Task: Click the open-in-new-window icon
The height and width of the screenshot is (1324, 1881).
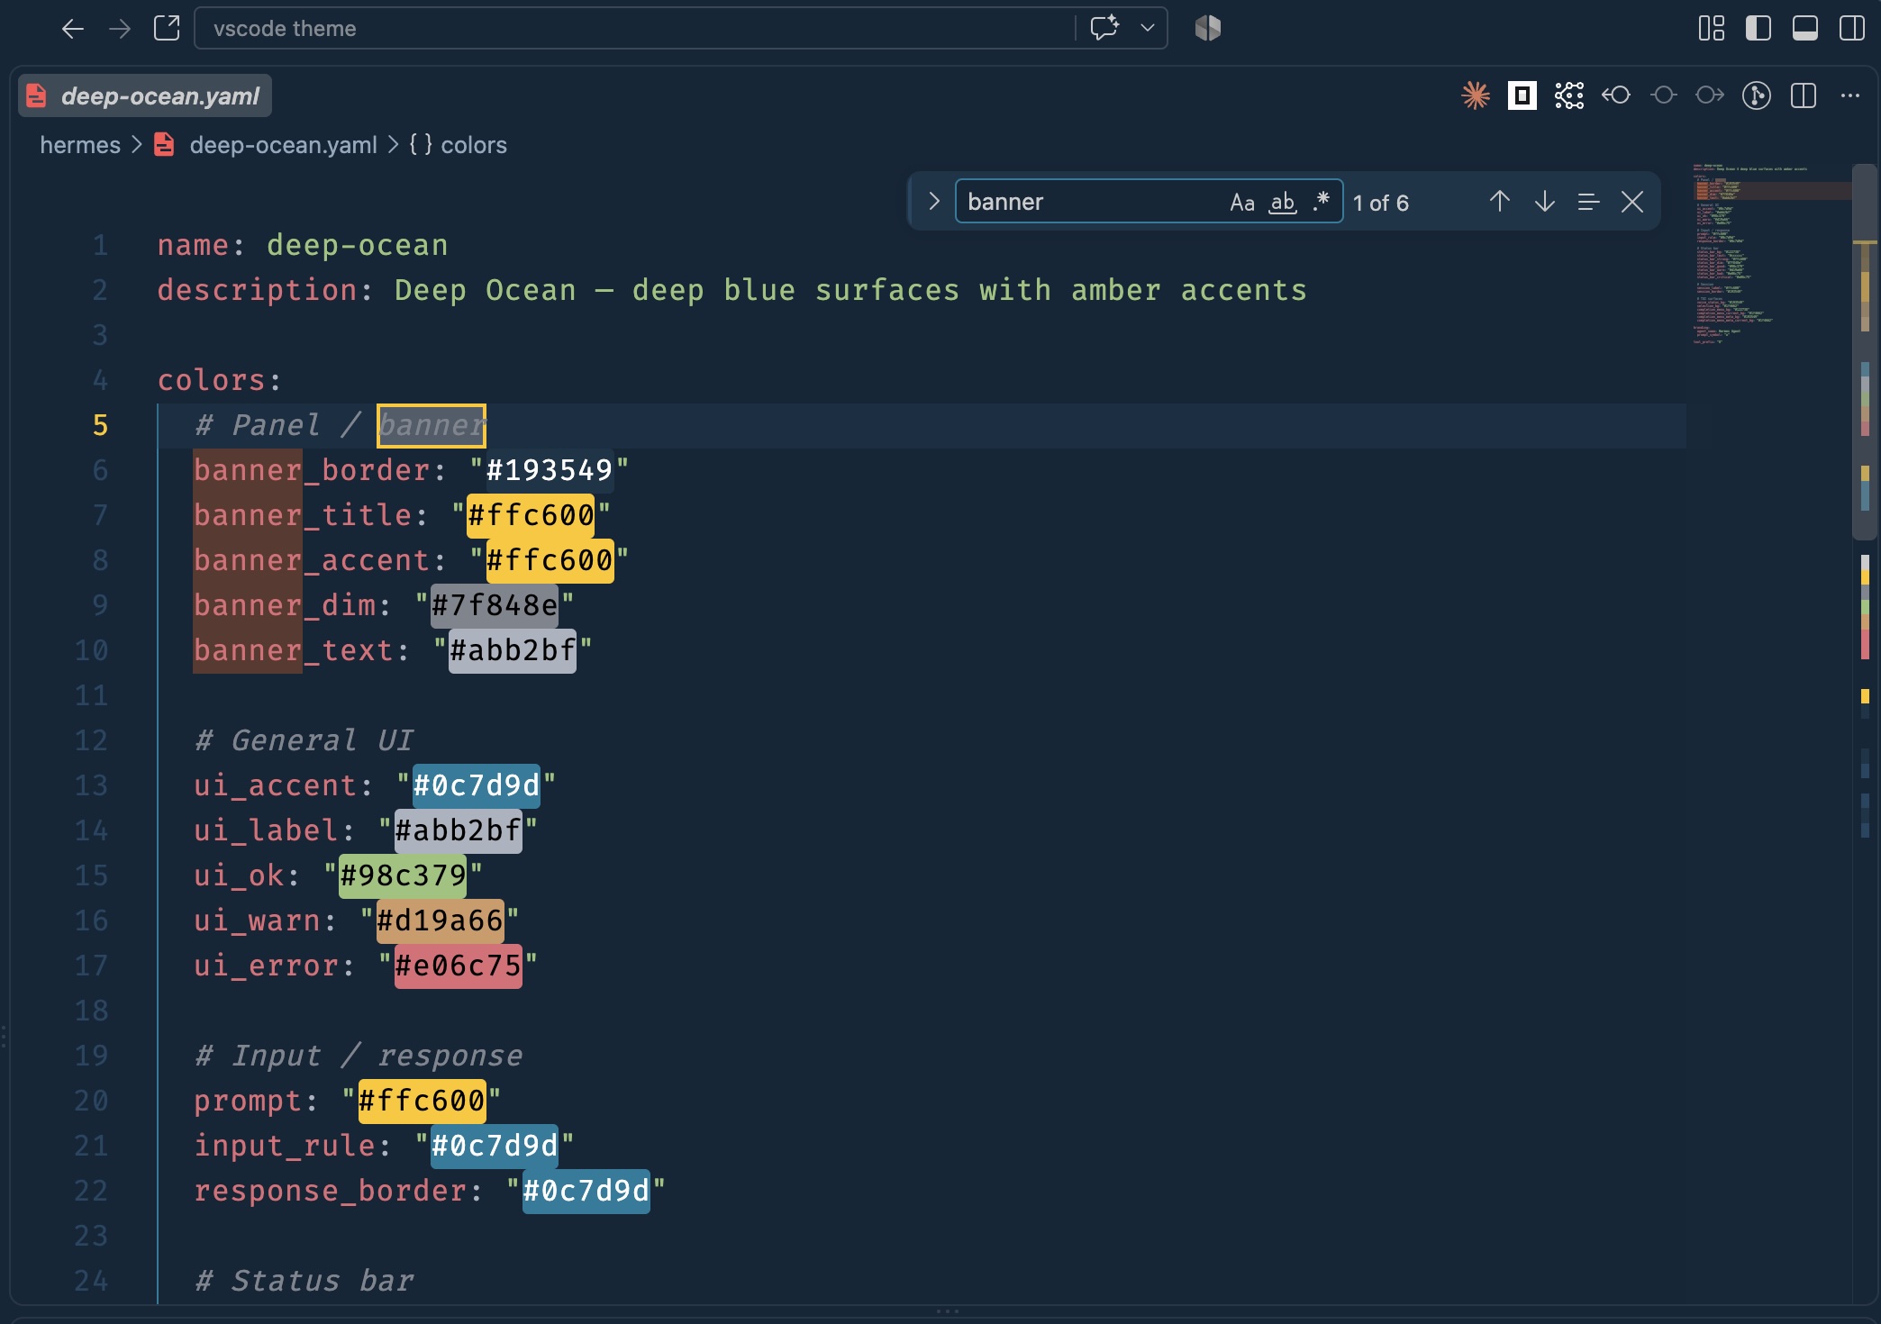Action: pos(167,28)
